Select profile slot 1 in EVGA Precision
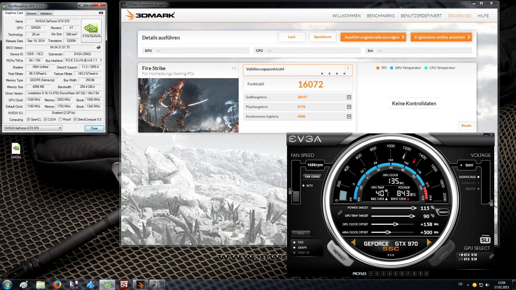This screenshot has height=290, width=516. coord(371,273)
